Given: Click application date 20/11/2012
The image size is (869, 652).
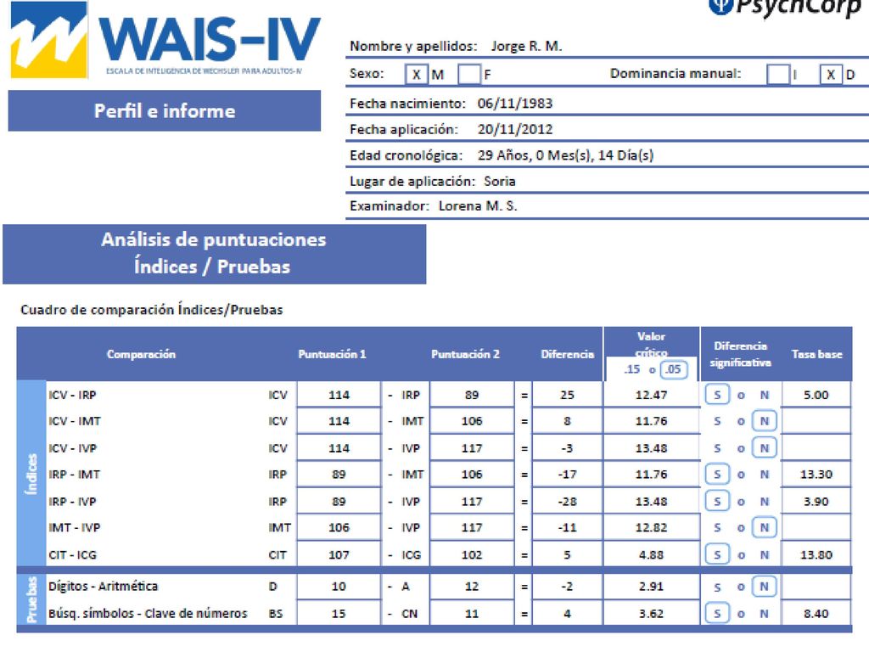Looking at the screenshot, I should (x=515, y=129).
